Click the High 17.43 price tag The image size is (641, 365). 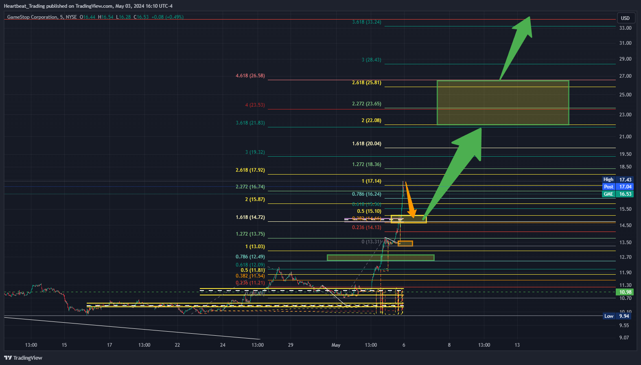pos(618,179)
